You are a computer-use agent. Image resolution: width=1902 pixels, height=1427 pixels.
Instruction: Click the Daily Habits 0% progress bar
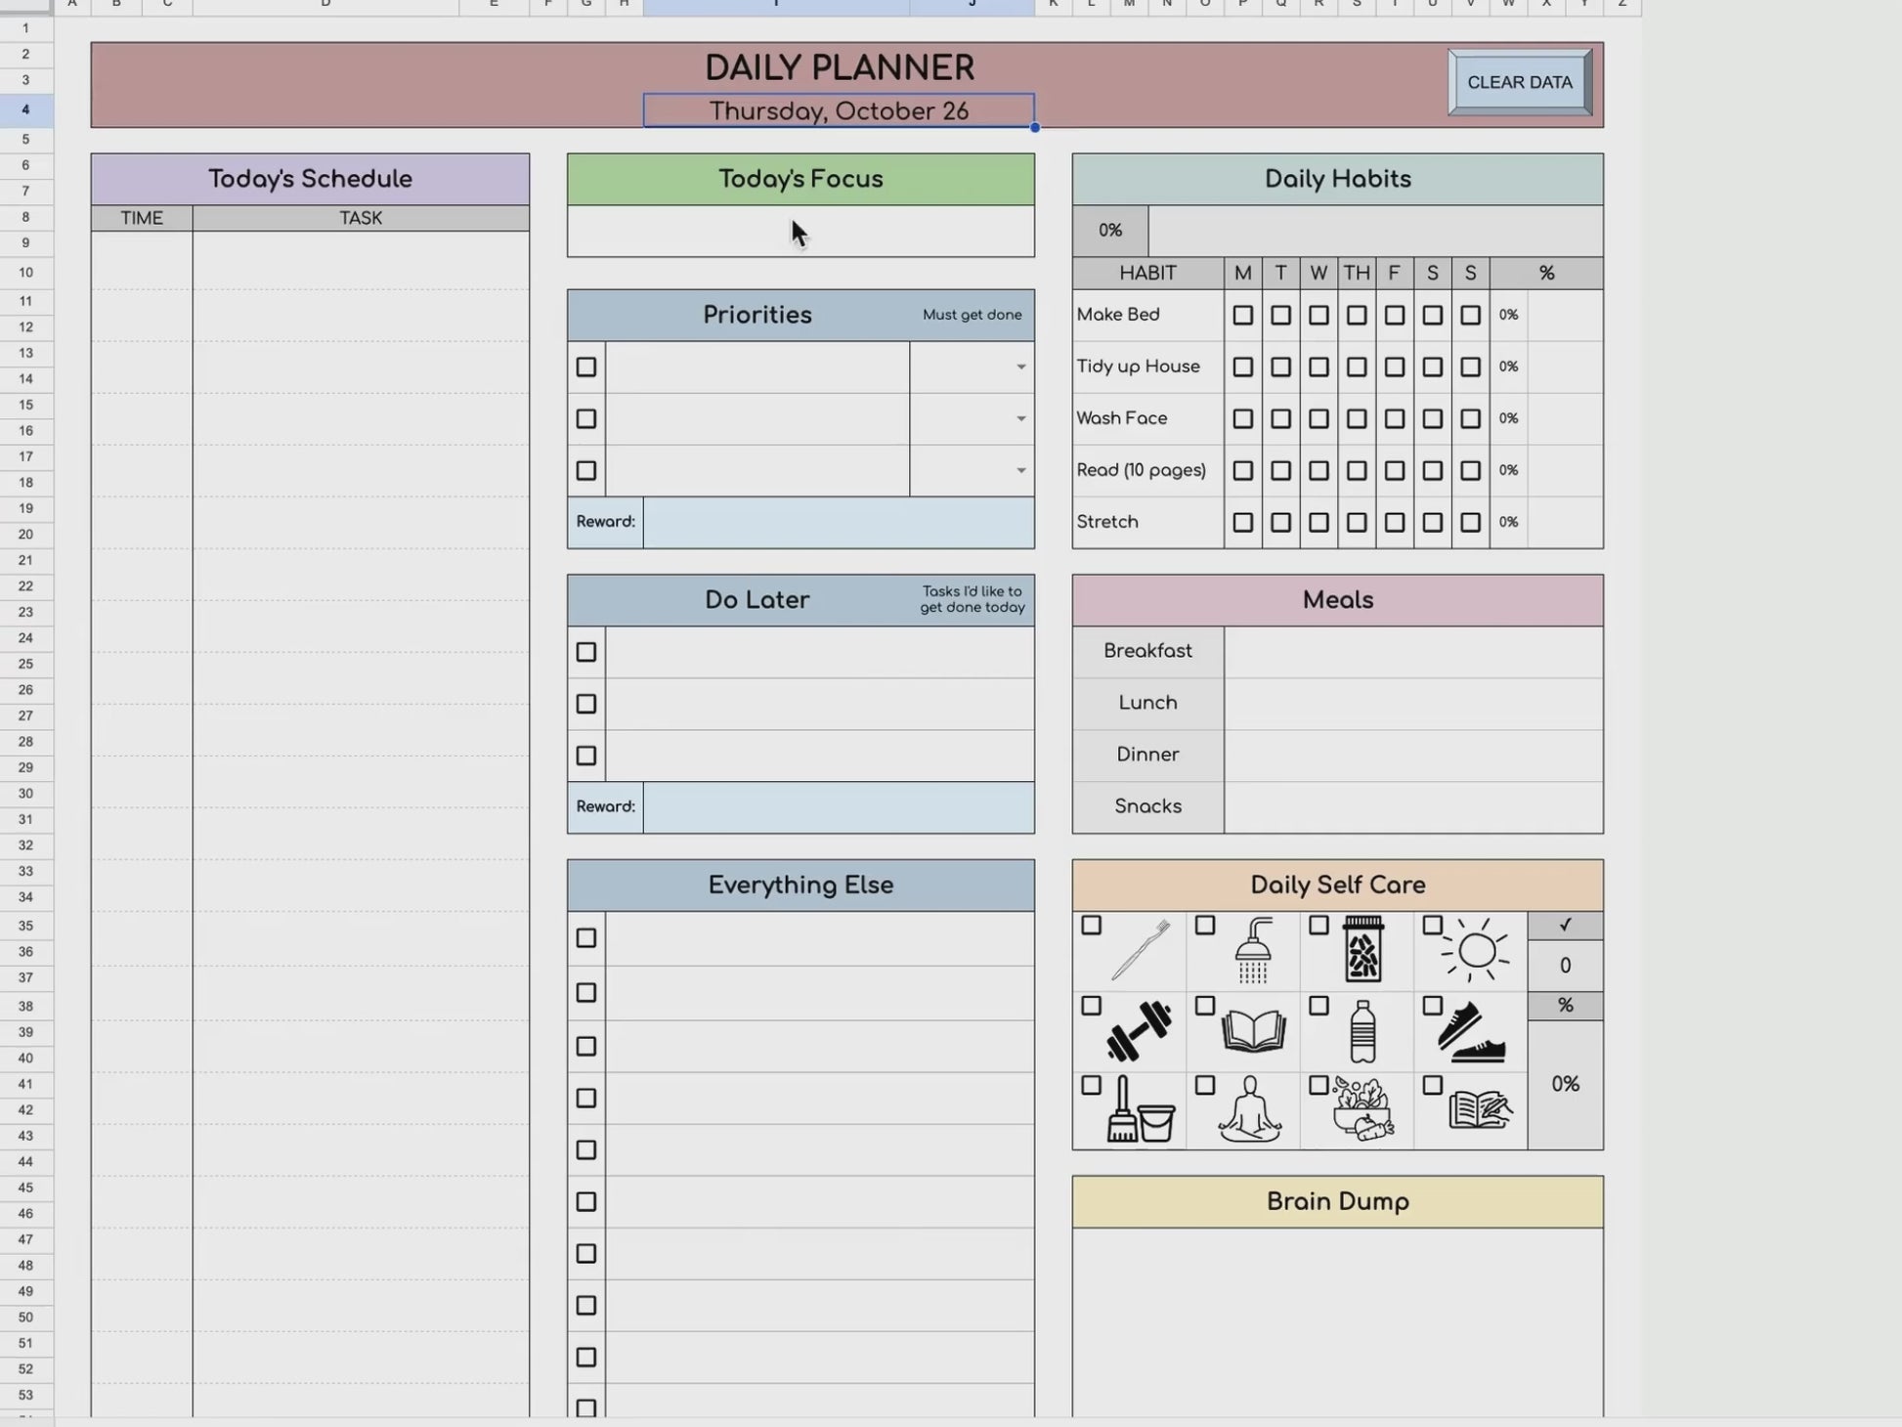(1374, 232)
